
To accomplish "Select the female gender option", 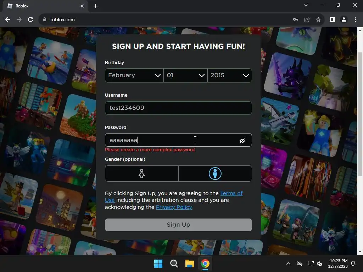I will [142, 174].
